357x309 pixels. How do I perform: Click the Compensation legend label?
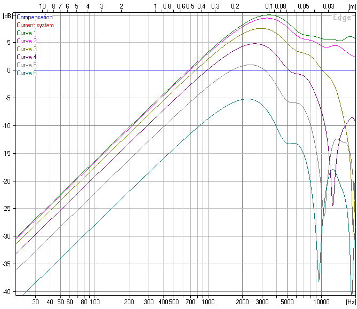[35, 17]
